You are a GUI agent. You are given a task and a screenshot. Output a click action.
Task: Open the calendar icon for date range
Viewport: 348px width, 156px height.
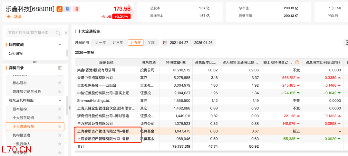[165, 43]
